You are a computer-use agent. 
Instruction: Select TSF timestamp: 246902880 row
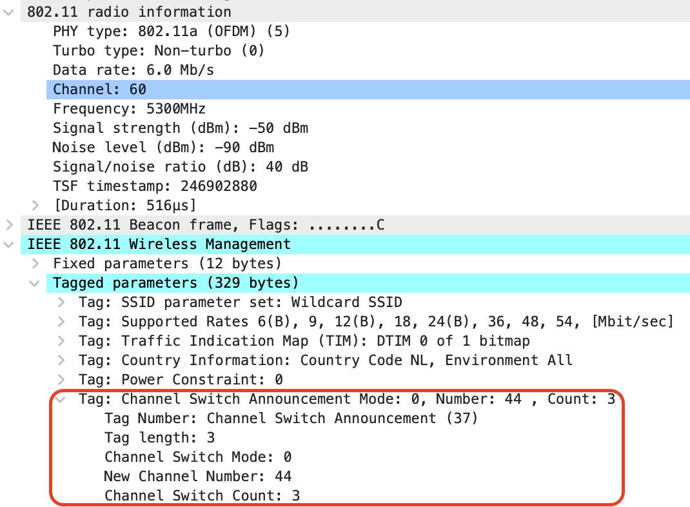tap(155, 186)
